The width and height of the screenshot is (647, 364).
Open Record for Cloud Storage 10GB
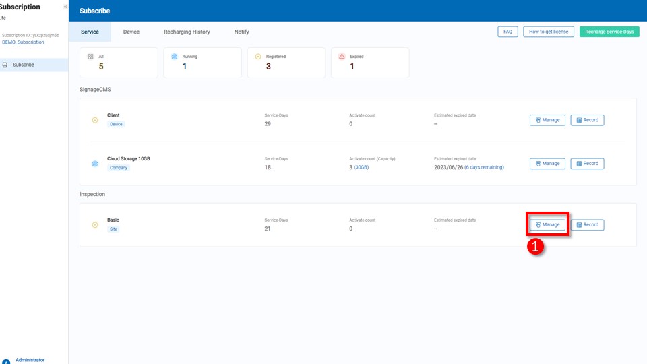pyautogui.click(x=587, y=164)
